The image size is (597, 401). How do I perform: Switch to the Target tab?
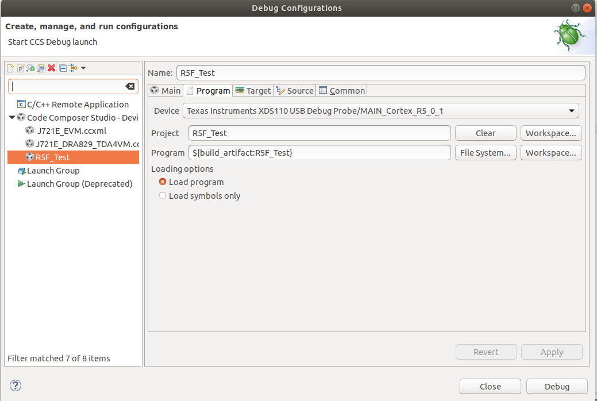click(253, 91)
